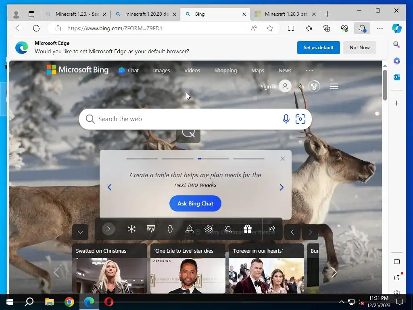Show hidden system tray icons
413x310 pixels.
click(341, 302)
